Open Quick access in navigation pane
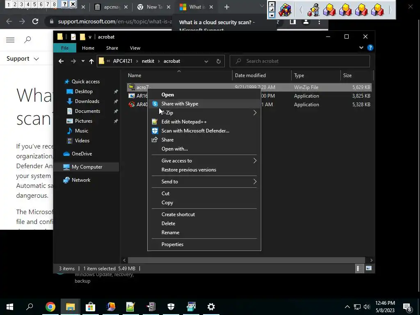The width and height of the screenshot is (420, 315). 85,82
